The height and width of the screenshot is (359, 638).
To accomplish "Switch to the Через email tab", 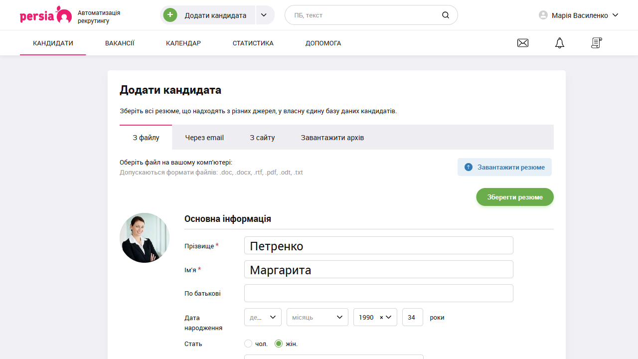I will pos(204,138).
